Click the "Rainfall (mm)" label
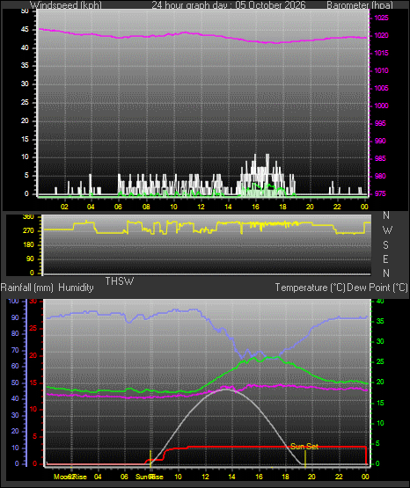Viewport: 410px width, 488px height. tap(27, 288)
